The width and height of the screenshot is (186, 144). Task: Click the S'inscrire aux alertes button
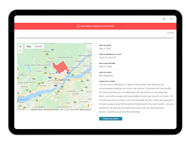click(x=110, y=119)
